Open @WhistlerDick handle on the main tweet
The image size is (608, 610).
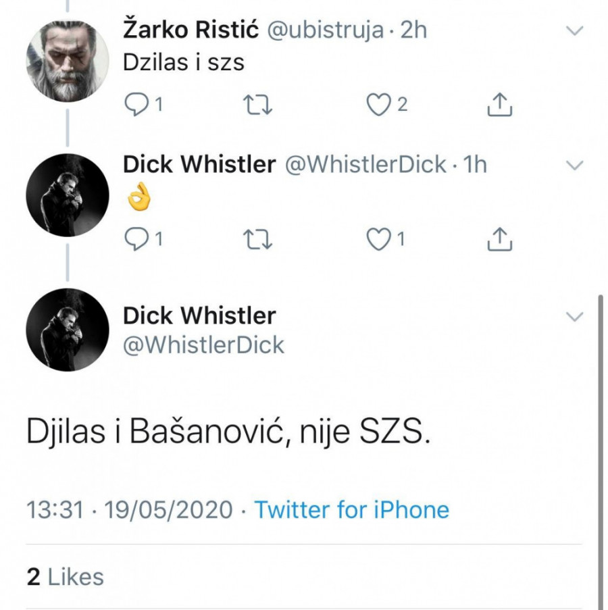(203, 345)
